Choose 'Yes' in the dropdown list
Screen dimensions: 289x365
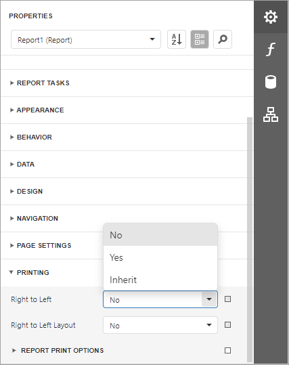160,257
